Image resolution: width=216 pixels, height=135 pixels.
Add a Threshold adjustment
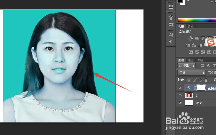click(203, 52)
